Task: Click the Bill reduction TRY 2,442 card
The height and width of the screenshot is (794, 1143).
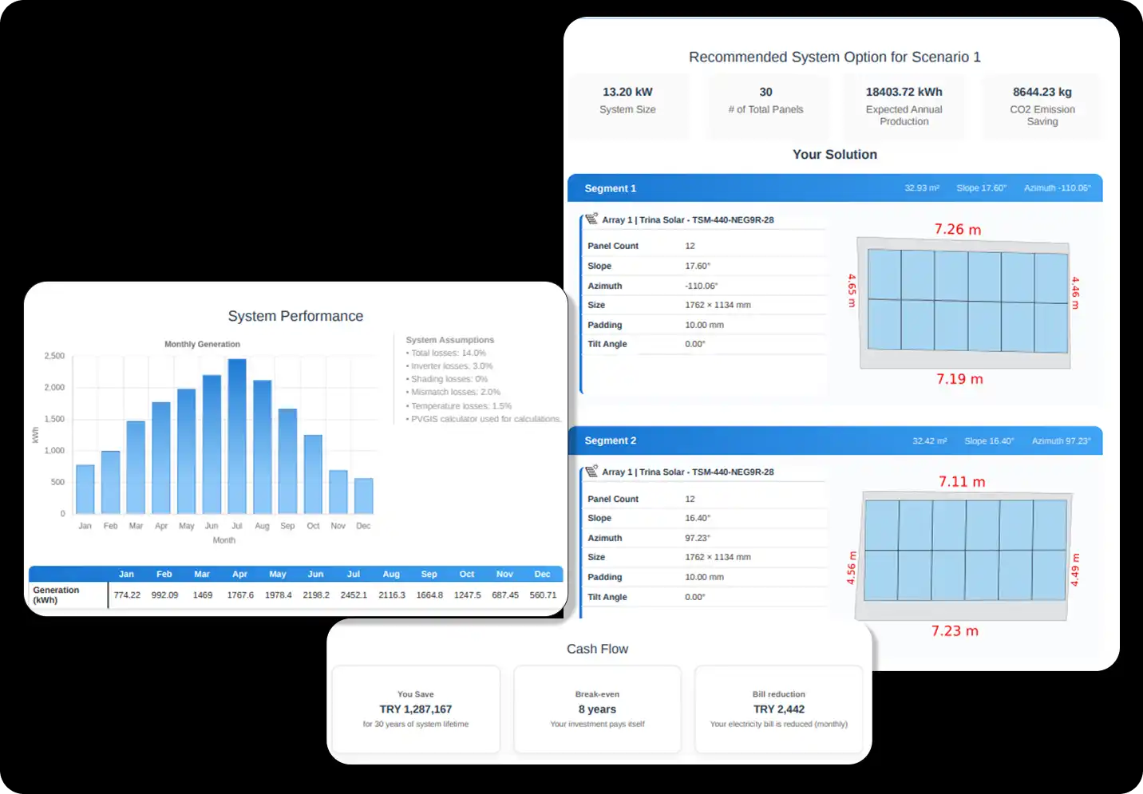Action: 779,709
